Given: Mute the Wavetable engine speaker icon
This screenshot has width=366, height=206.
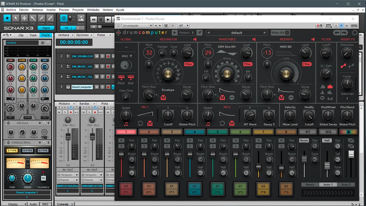Looking at the screenshot, I should [254, 39].
